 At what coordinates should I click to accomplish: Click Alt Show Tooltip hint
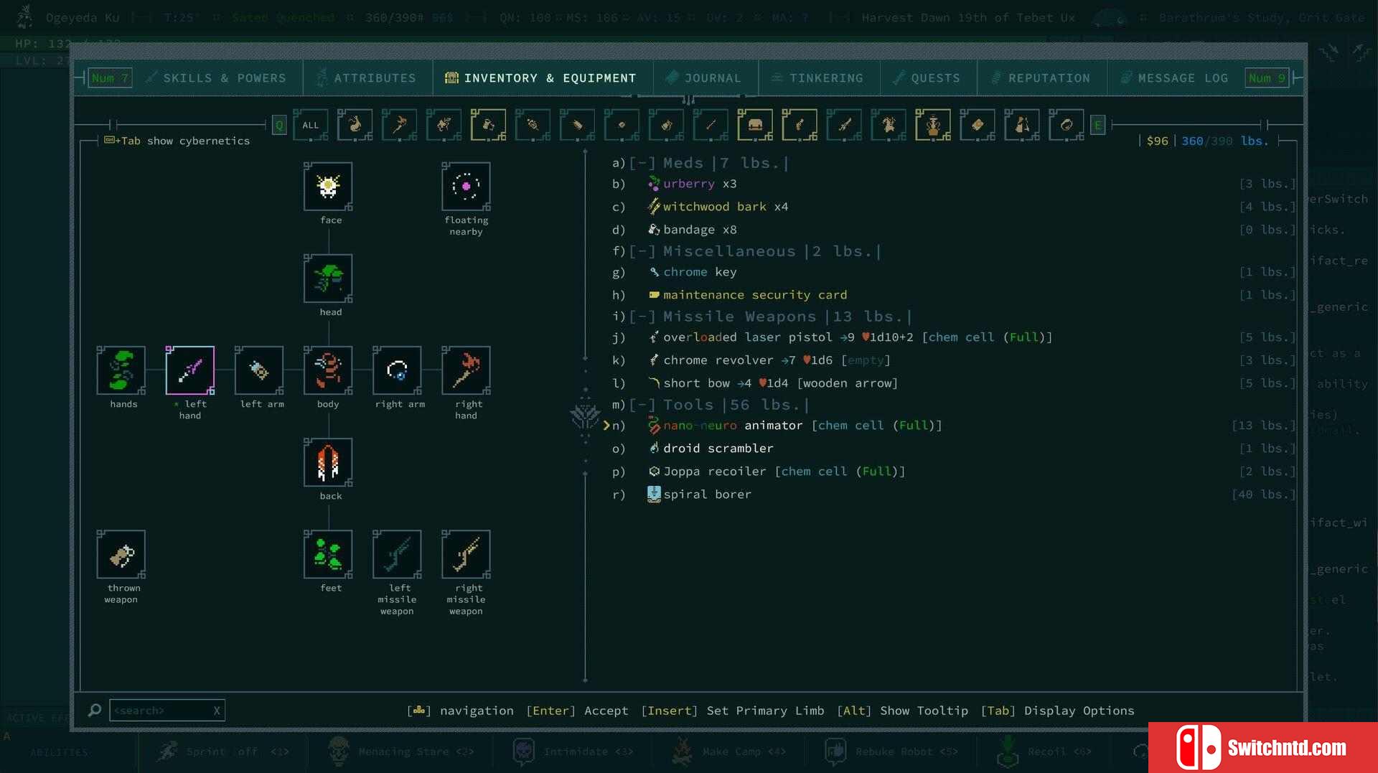(x=902, y=711)
